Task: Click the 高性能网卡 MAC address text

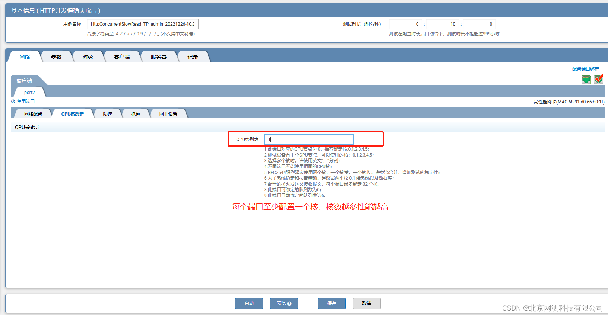Action: (569, 102)
